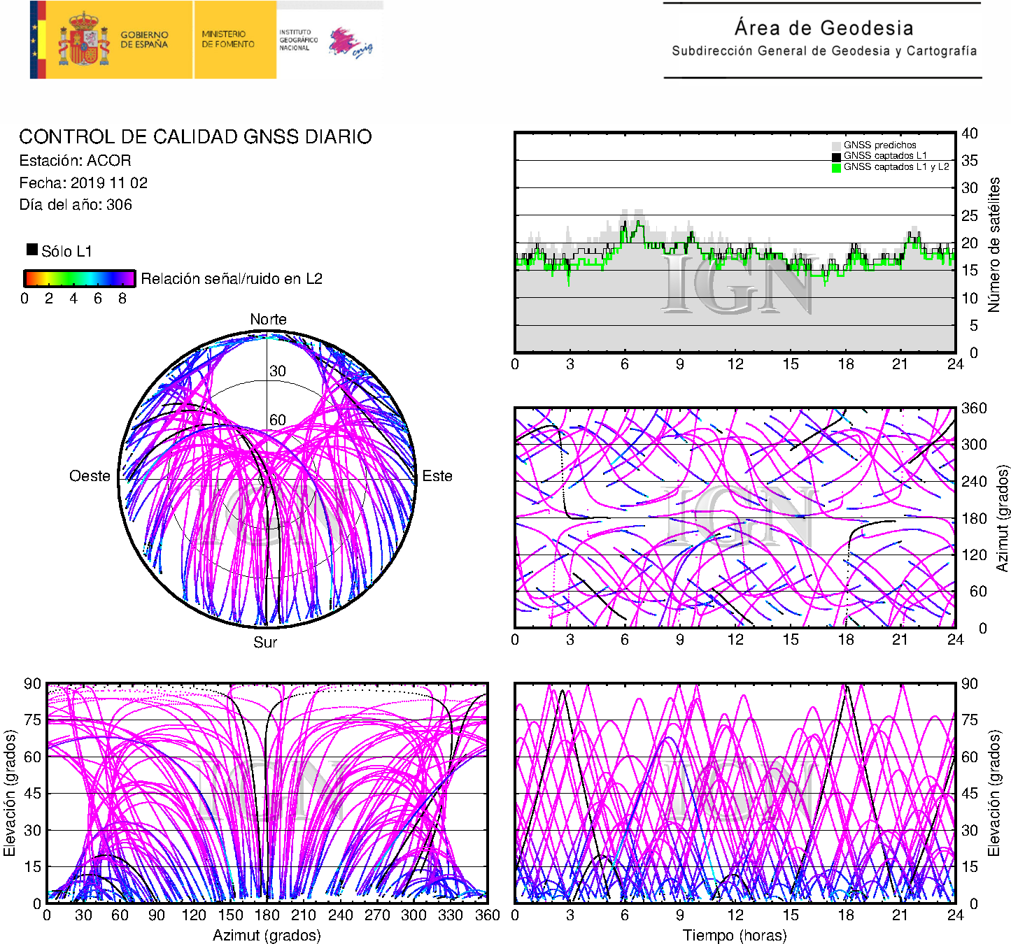The image size is (1011, 944).
Task: Click the 'MINISTERIO DE FOMENTO' text
Action: click(x=228, y=39)
